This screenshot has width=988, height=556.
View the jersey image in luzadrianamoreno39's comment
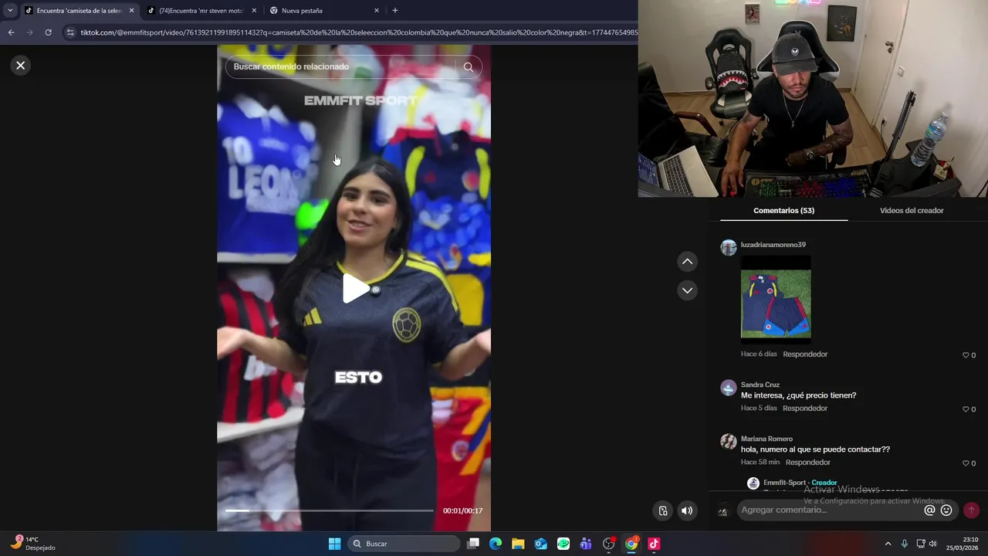[776, 299]
